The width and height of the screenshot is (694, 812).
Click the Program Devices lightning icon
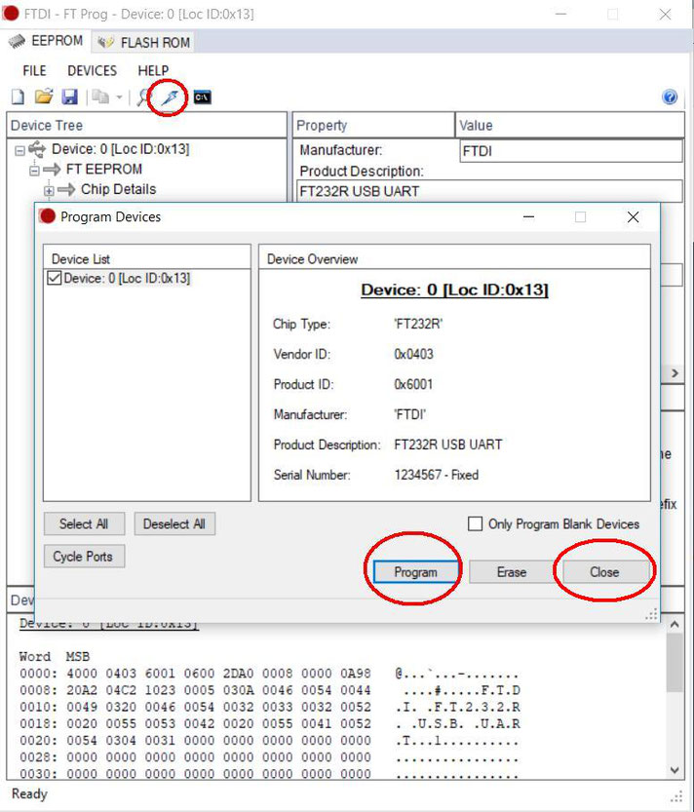(x=170, y=97)
